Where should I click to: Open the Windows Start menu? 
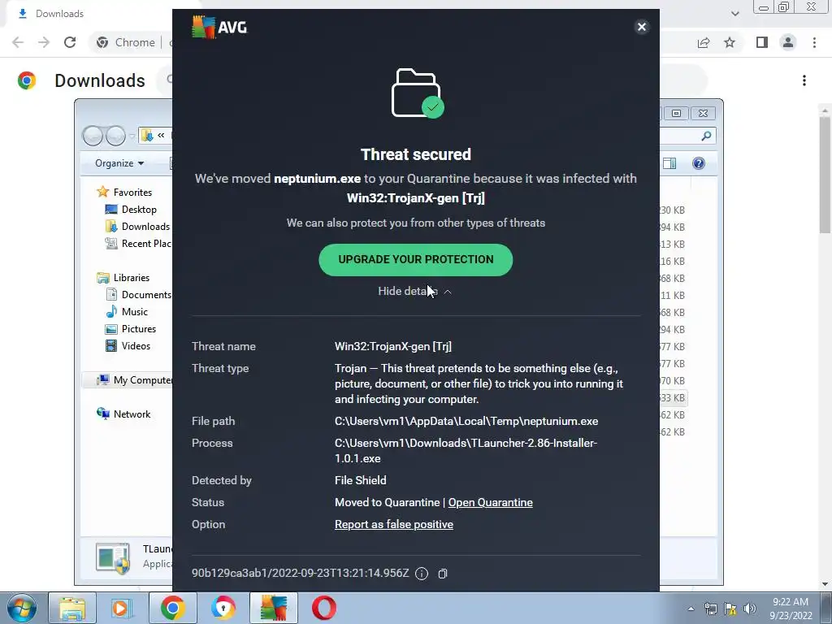pyautogui.click(x=22, y=608)
